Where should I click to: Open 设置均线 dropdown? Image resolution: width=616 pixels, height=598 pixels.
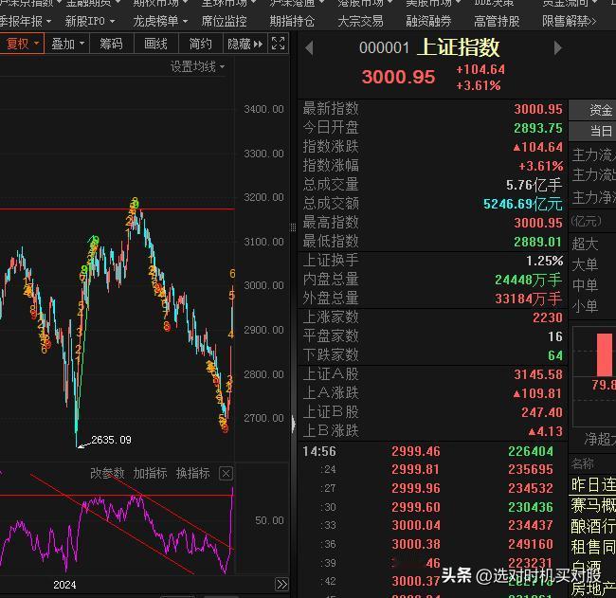tap(198, 66)
